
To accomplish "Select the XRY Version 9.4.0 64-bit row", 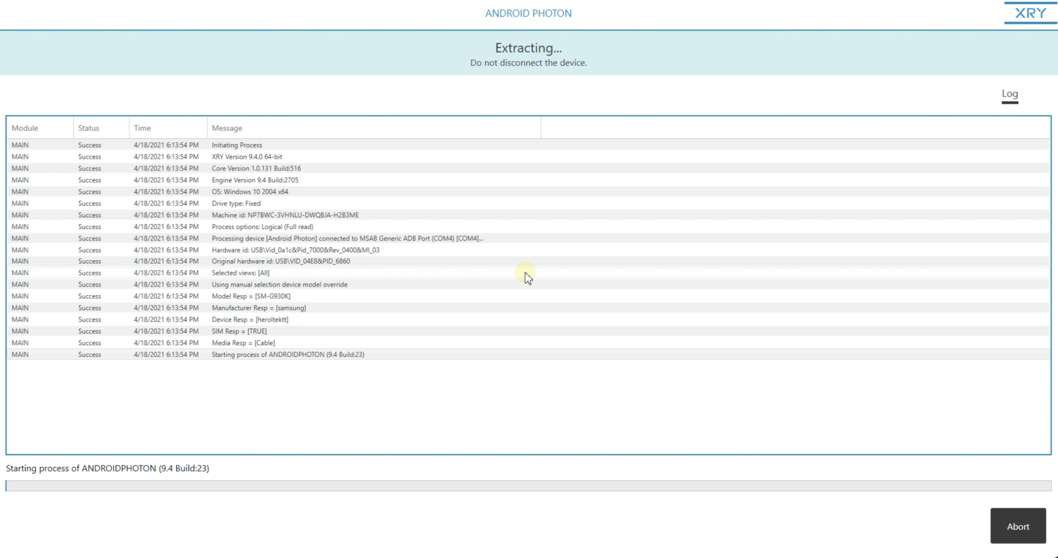I will (248, 156).
